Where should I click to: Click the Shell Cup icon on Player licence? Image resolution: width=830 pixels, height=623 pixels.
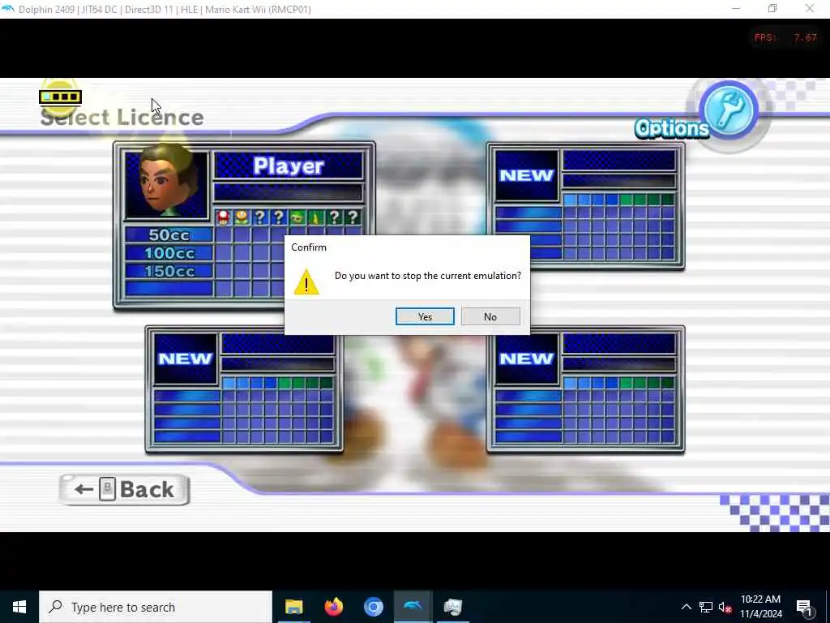pyautogui.click(x=297, y=217)
